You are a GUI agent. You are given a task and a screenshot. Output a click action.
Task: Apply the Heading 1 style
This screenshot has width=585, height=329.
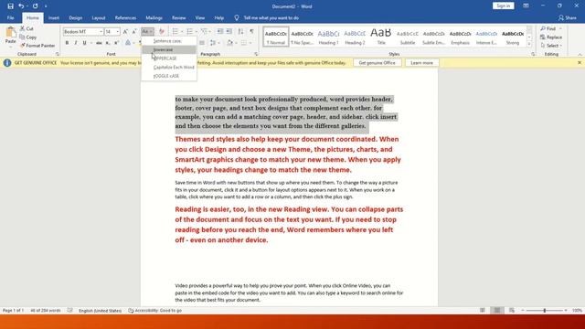[328, 37]
